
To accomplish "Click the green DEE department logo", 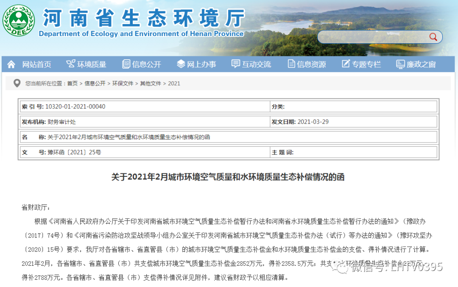I will point(19,20).
